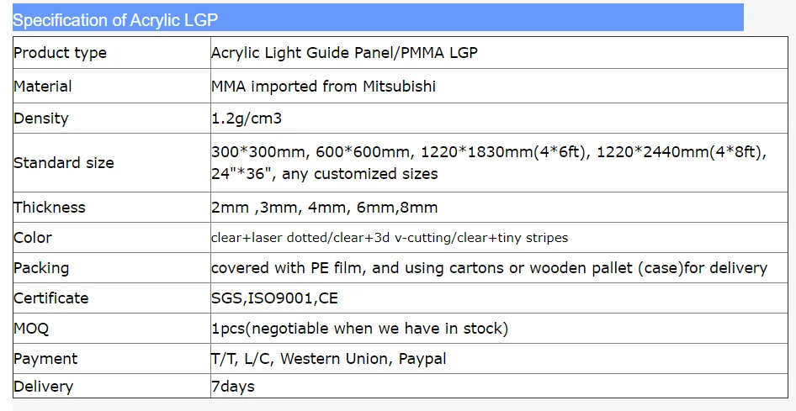Click MMA imported from Mitsubishi cell
Viewport: 796px width, 411px height.
499,87
